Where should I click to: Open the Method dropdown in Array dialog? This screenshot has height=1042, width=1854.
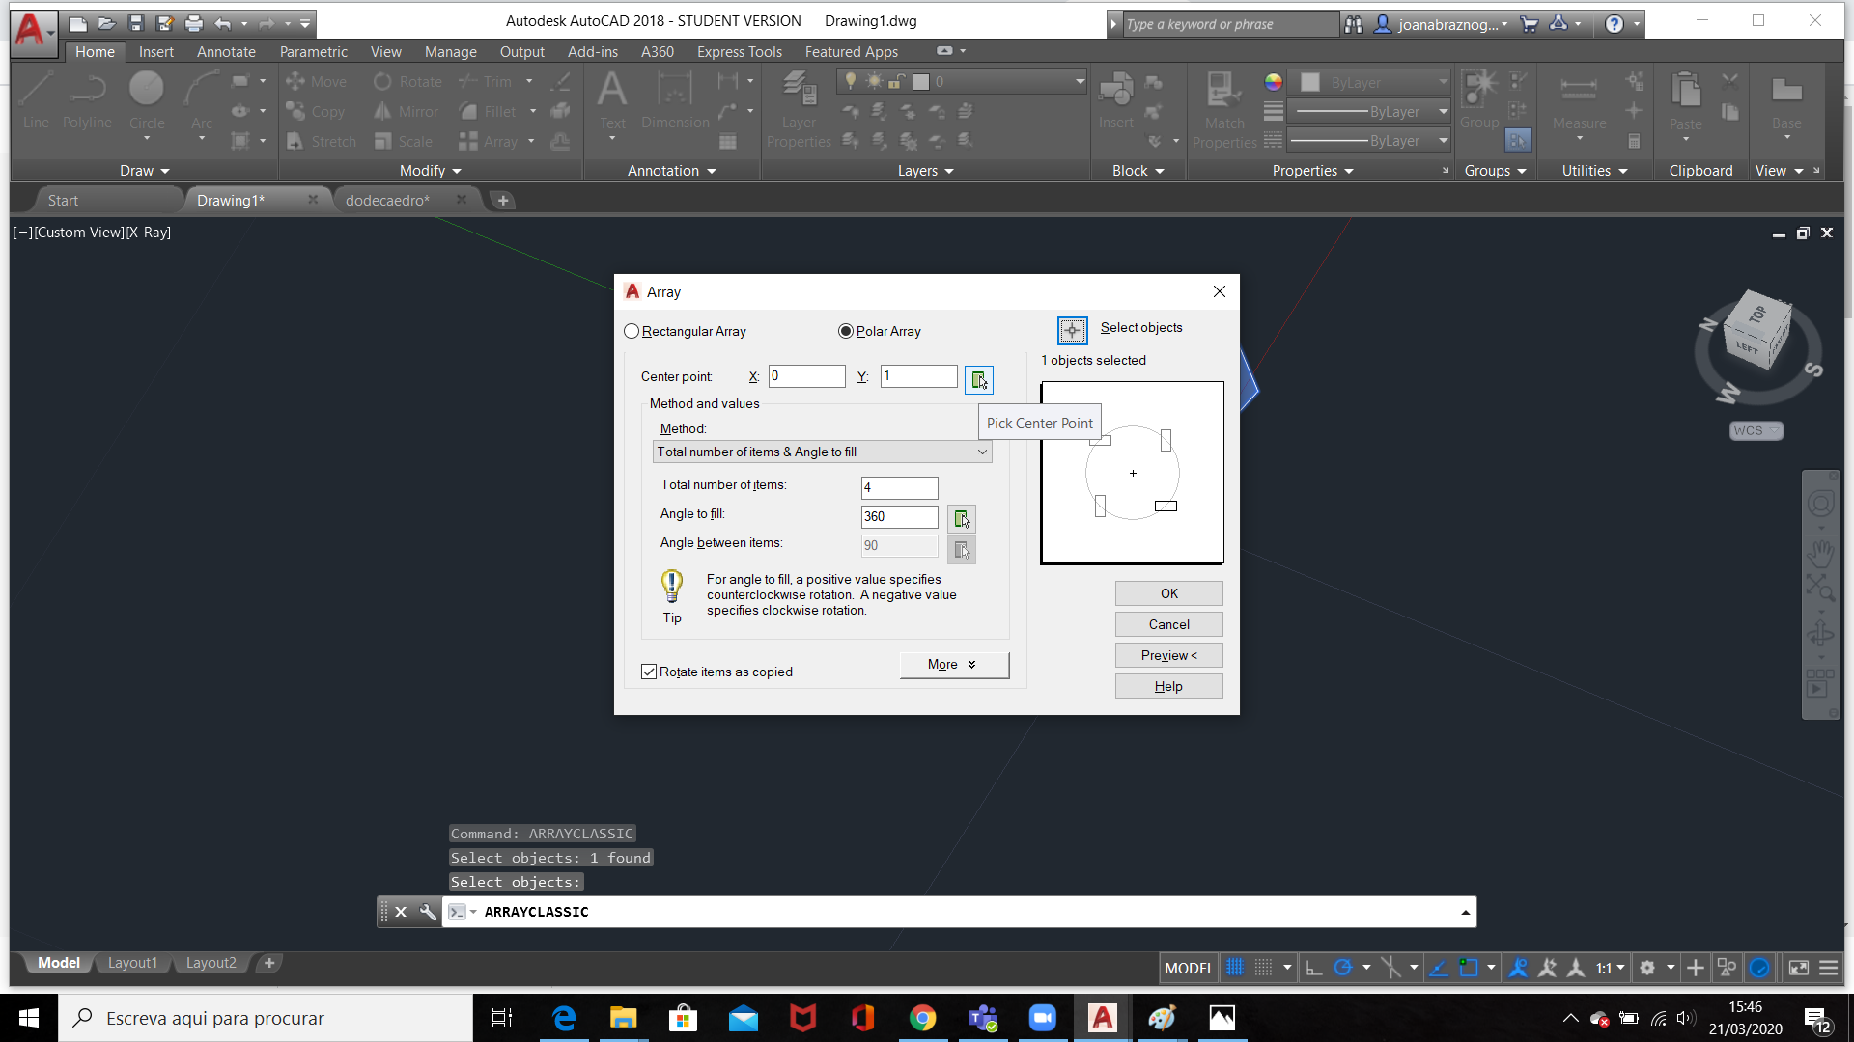click(823, 452)
